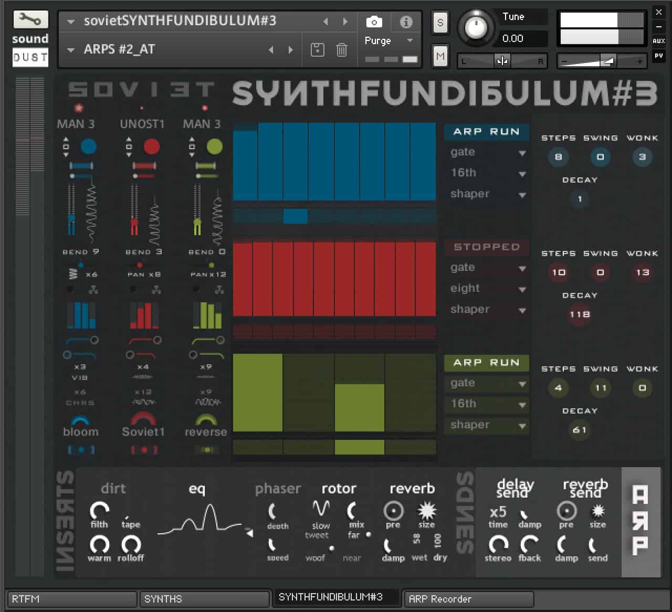
Task: Switch to the SYNTHS tab
Action: click(204, 599)
